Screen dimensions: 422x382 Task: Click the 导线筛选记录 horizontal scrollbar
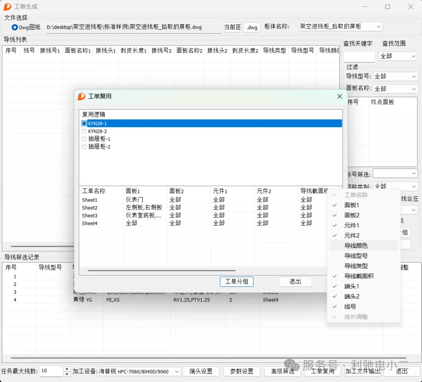coord(209,358)
